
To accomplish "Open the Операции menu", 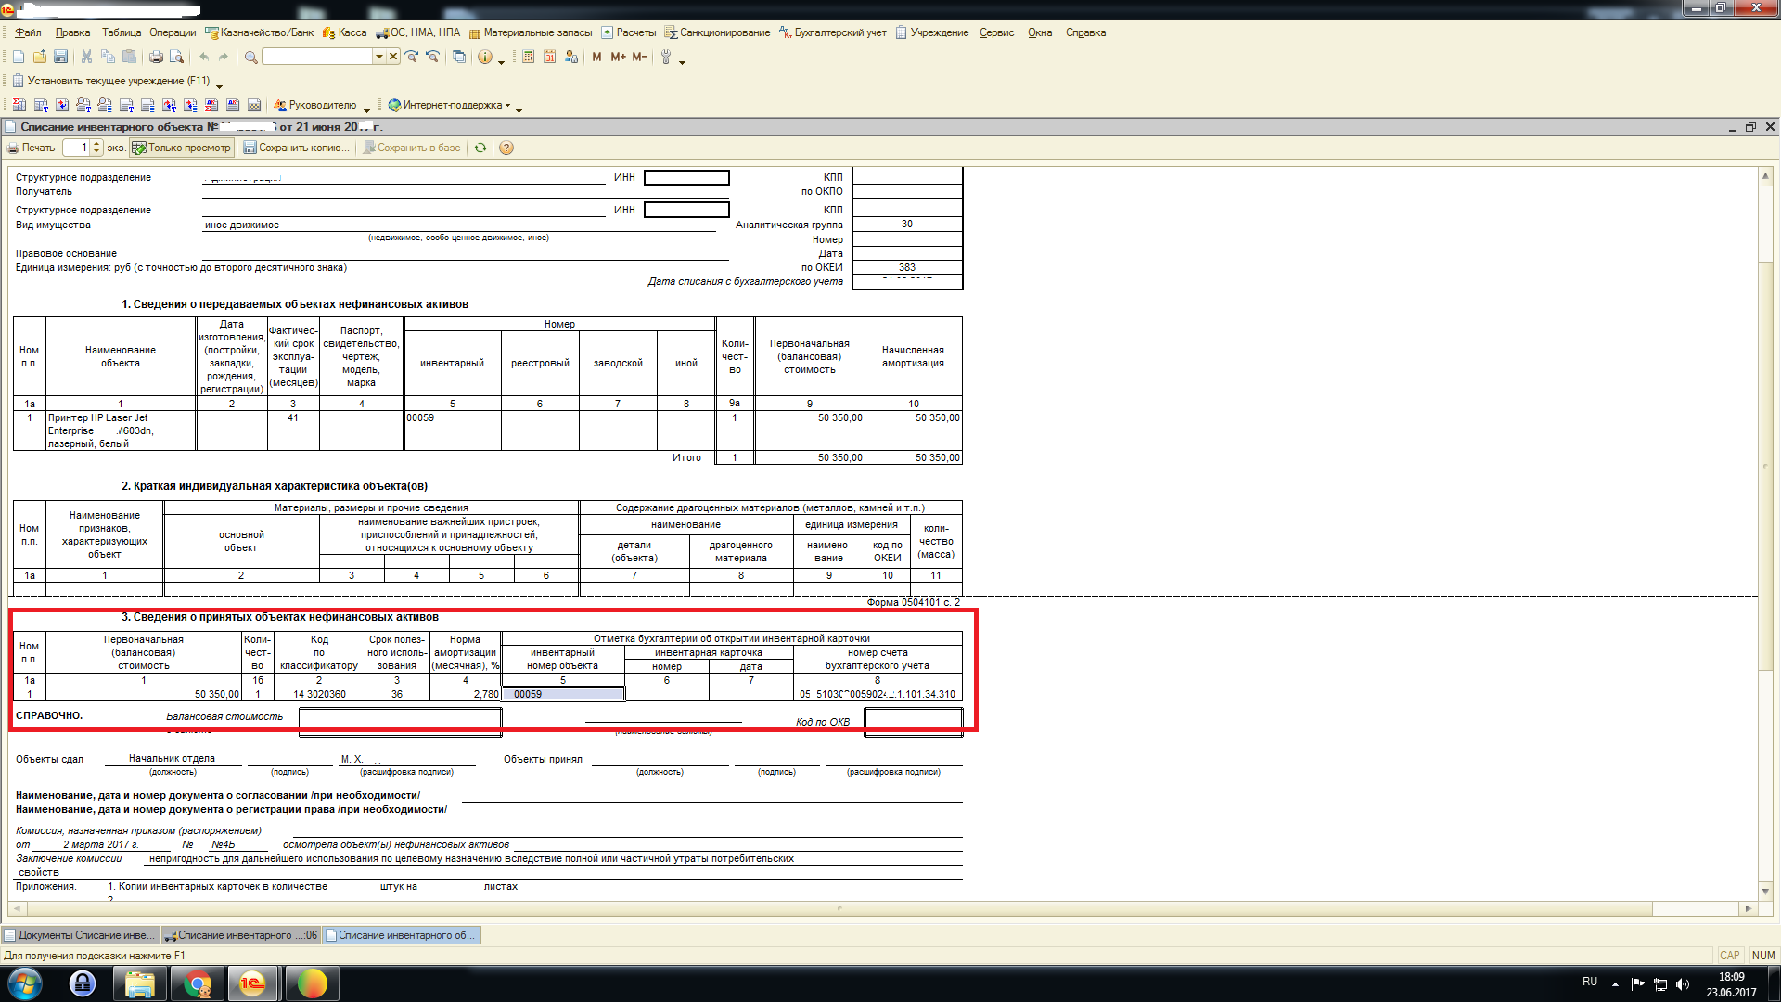I will pyautogui.click(x=173, y=32).
